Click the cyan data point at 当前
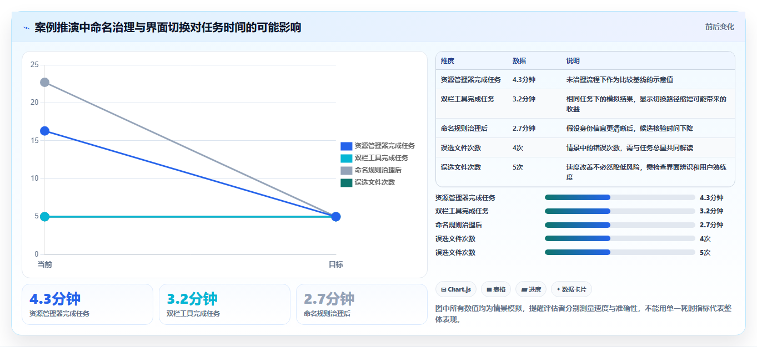Image resolution: width=757 pixels, height=347 pixels. (x=45, y=216)
